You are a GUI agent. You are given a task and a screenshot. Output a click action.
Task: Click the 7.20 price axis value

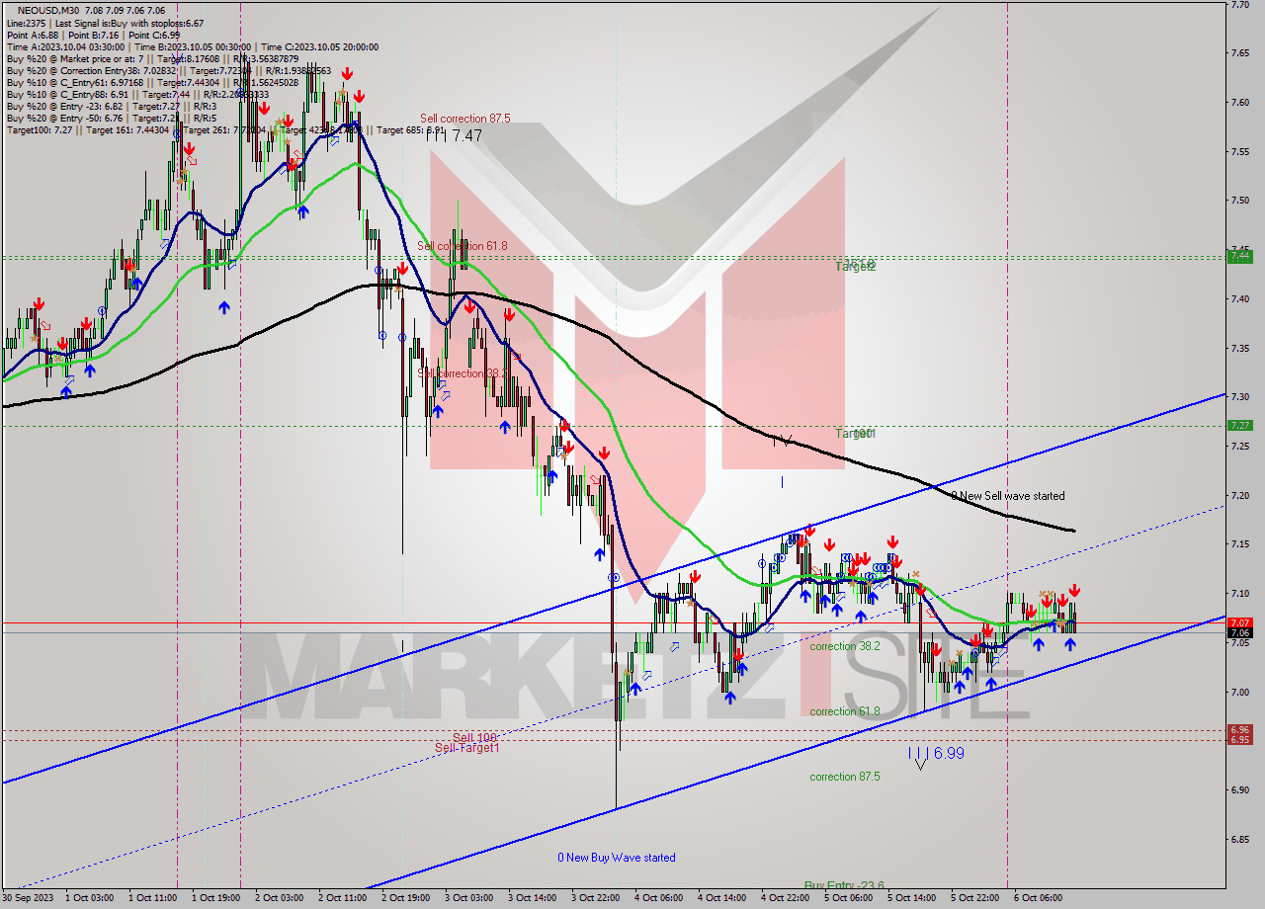(1239, 495)
